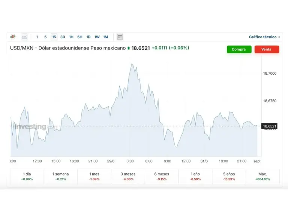Image resolution: width=288 pixels, height=216 pixels.
Task: Open the news table icon in toolbar
Action: (x=120, y=37)
